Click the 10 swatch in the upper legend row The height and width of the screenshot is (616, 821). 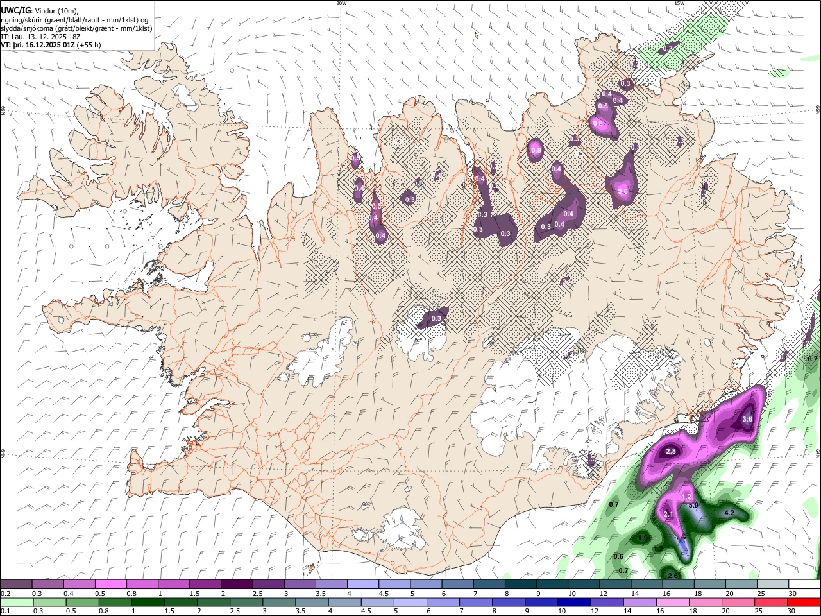click(x=583, y=584)
